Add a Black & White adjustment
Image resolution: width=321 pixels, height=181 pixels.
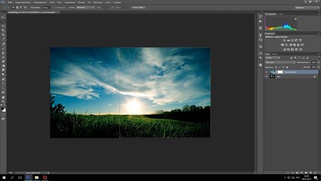click(290, 45)
